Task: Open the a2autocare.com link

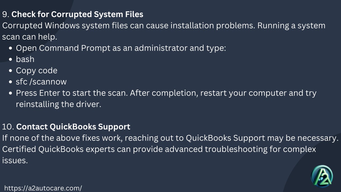Action: click(x=43, y=188)
